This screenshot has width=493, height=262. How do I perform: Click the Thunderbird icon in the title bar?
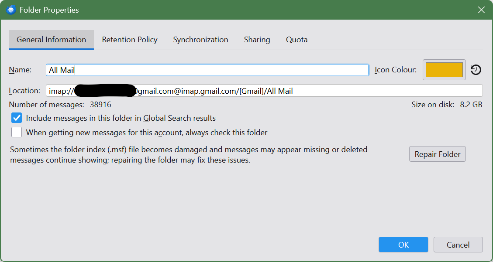(11, 10)
